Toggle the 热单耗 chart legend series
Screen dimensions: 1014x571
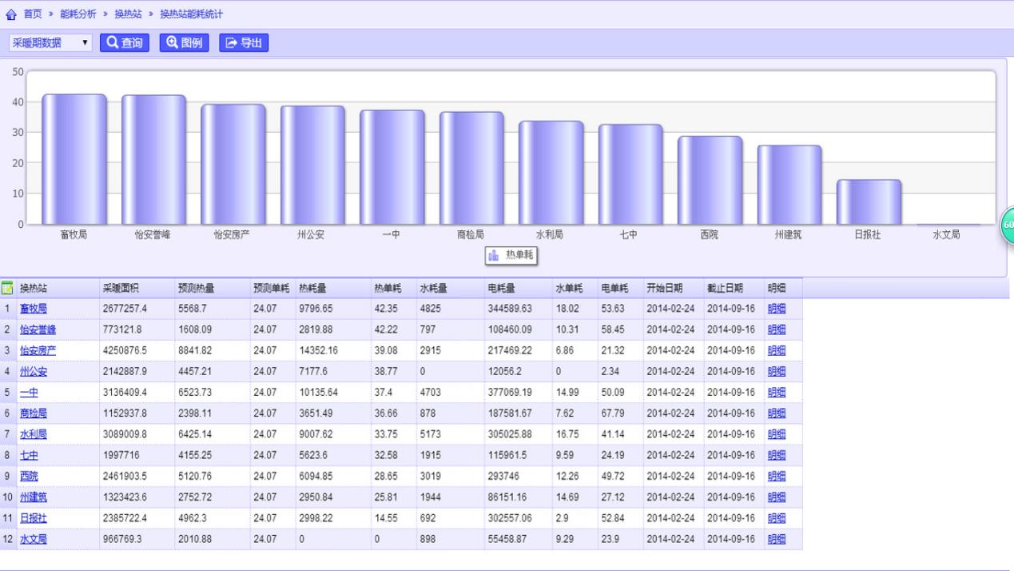click(511, 255)
